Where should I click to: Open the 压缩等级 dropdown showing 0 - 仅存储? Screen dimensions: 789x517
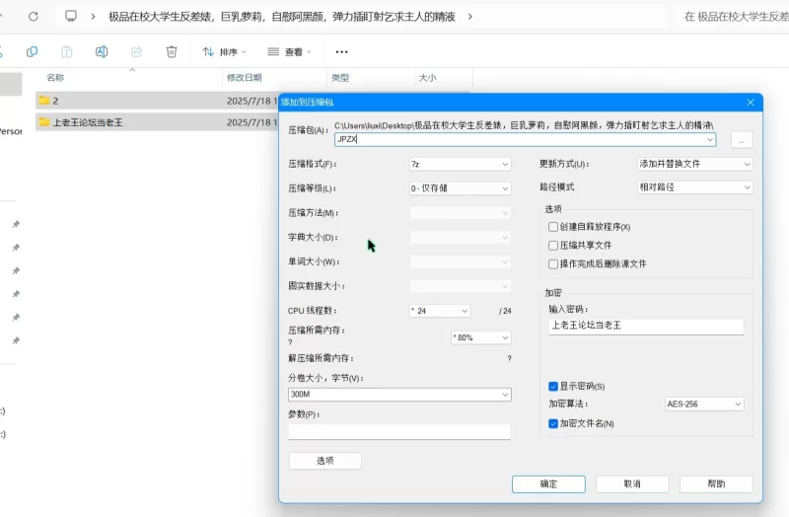point(460,188)
